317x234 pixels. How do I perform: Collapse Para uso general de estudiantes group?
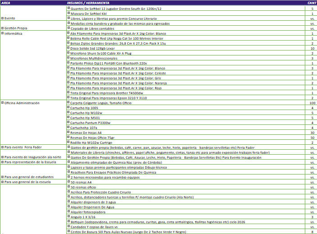click(2, 177)
